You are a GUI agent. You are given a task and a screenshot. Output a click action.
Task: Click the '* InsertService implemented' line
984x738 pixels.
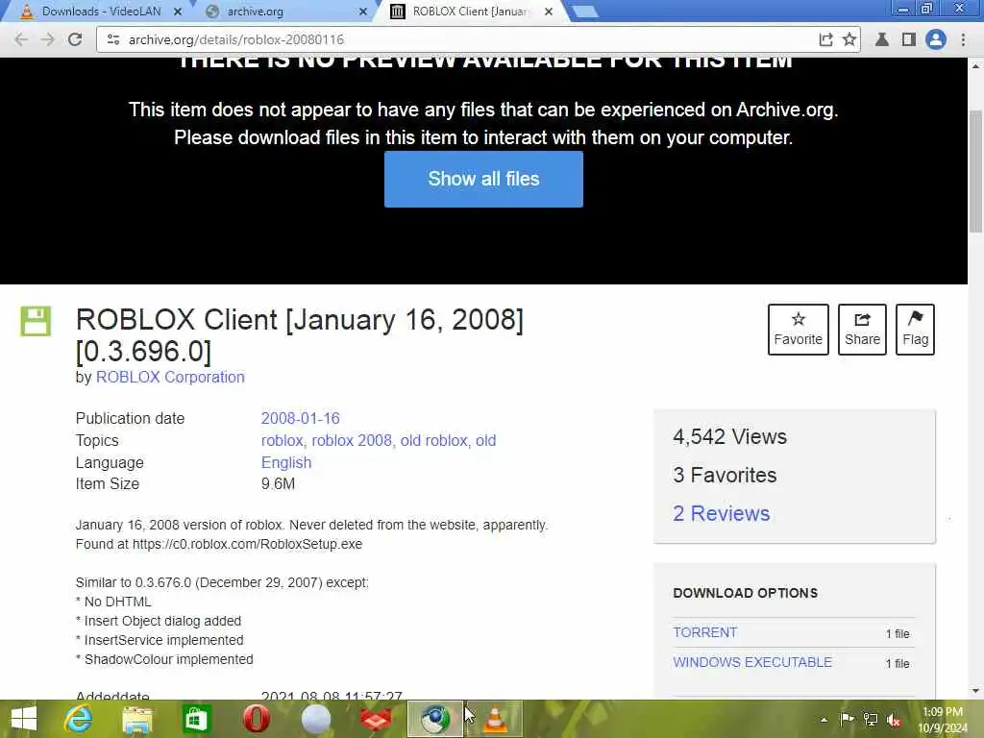click(x=160, y=640)
